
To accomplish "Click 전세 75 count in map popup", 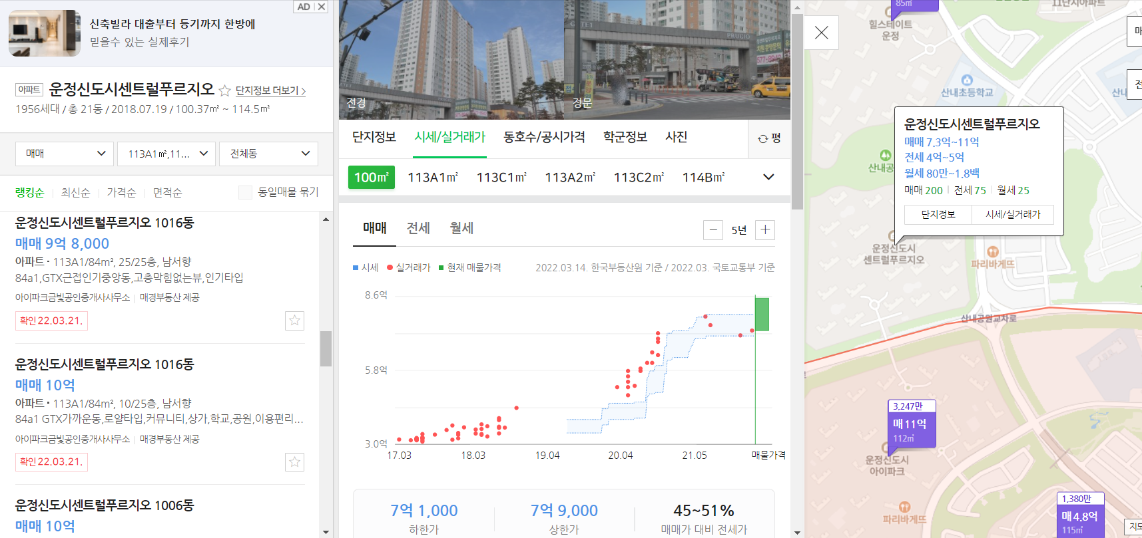I will [970, 190].
